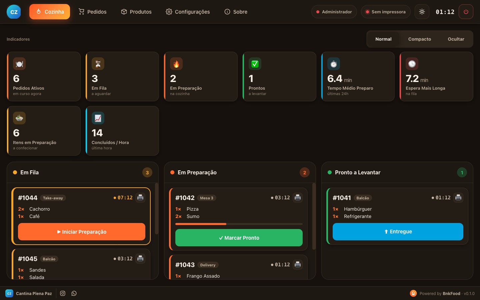Image resolution: width=480 pixels, height=300 pixels.
Task: Toggle the light/dark theme sun icon
Action: pos(422,12)
